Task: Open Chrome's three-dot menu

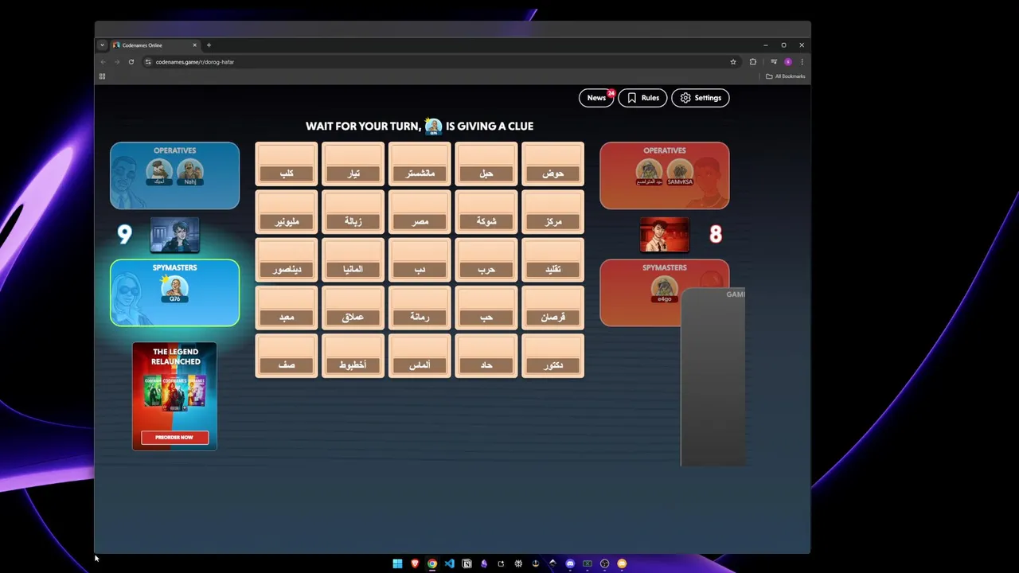Action: [x=802, y=62]
